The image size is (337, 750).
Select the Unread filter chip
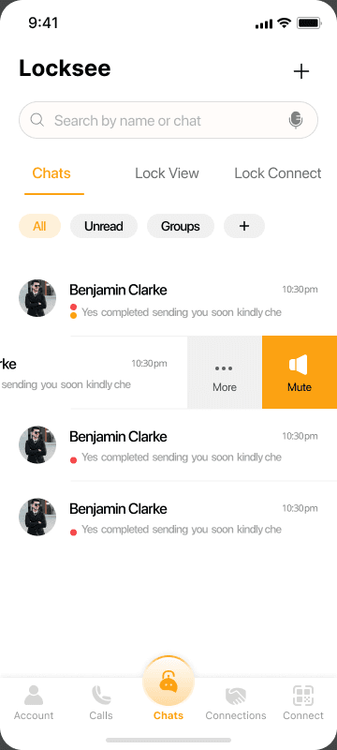[x=104, y=226]
